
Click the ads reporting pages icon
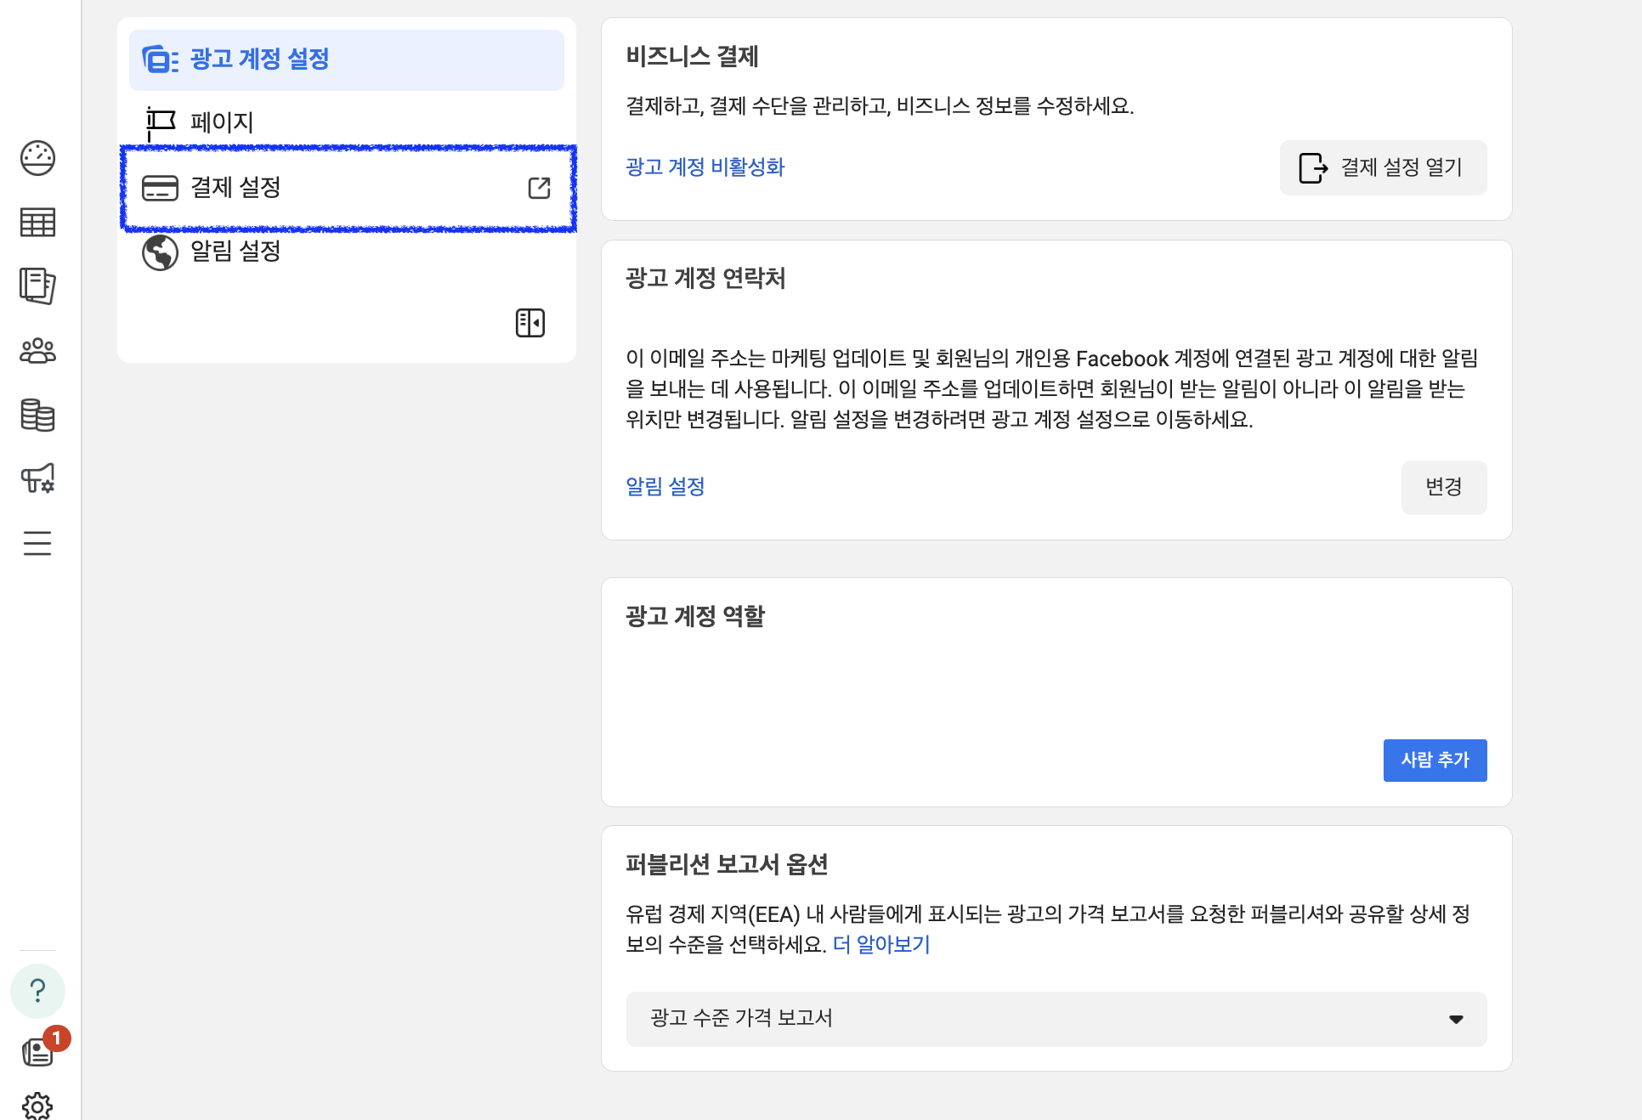(x=37, y=286)
